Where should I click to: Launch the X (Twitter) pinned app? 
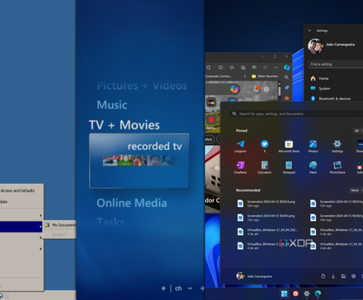click(x=265, y=146)
